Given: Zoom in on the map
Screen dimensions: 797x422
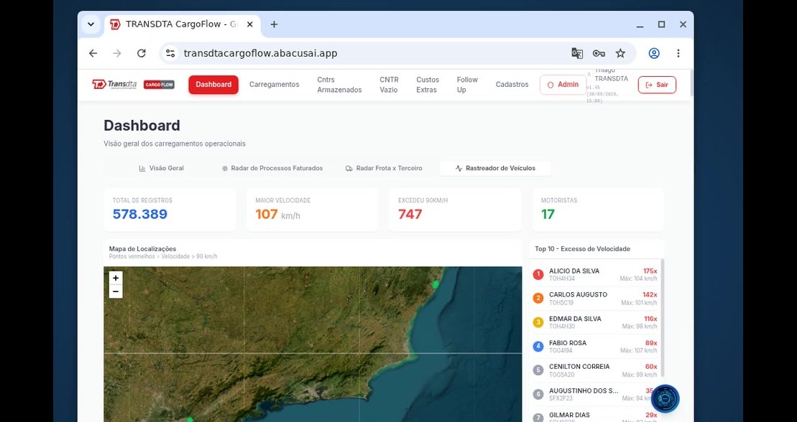Looking at the screenshot, I should 116,278.
